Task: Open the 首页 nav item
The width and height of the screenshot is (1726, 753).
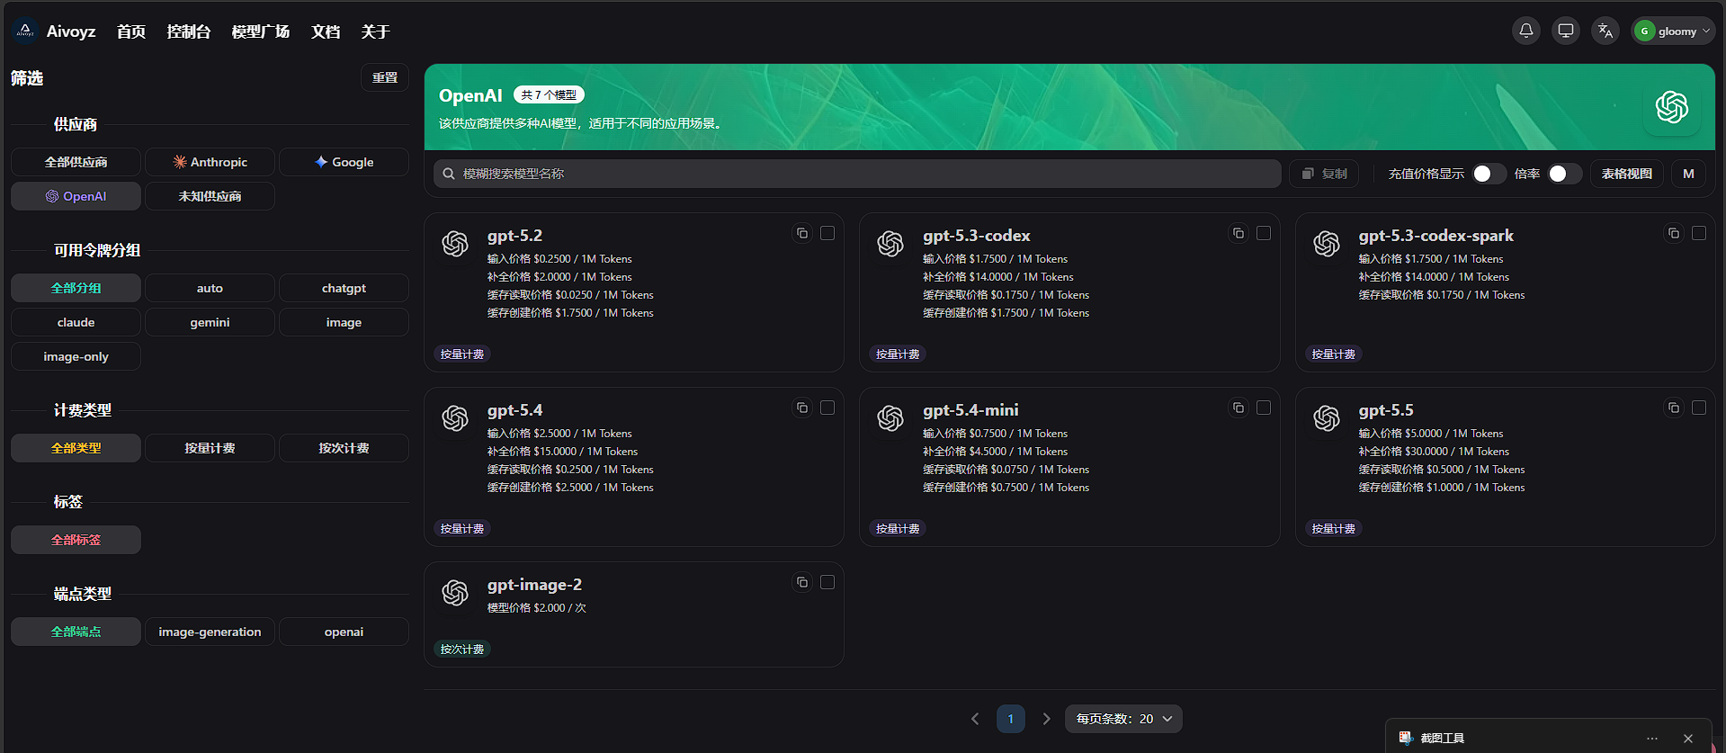Action: tap(131, 31)
